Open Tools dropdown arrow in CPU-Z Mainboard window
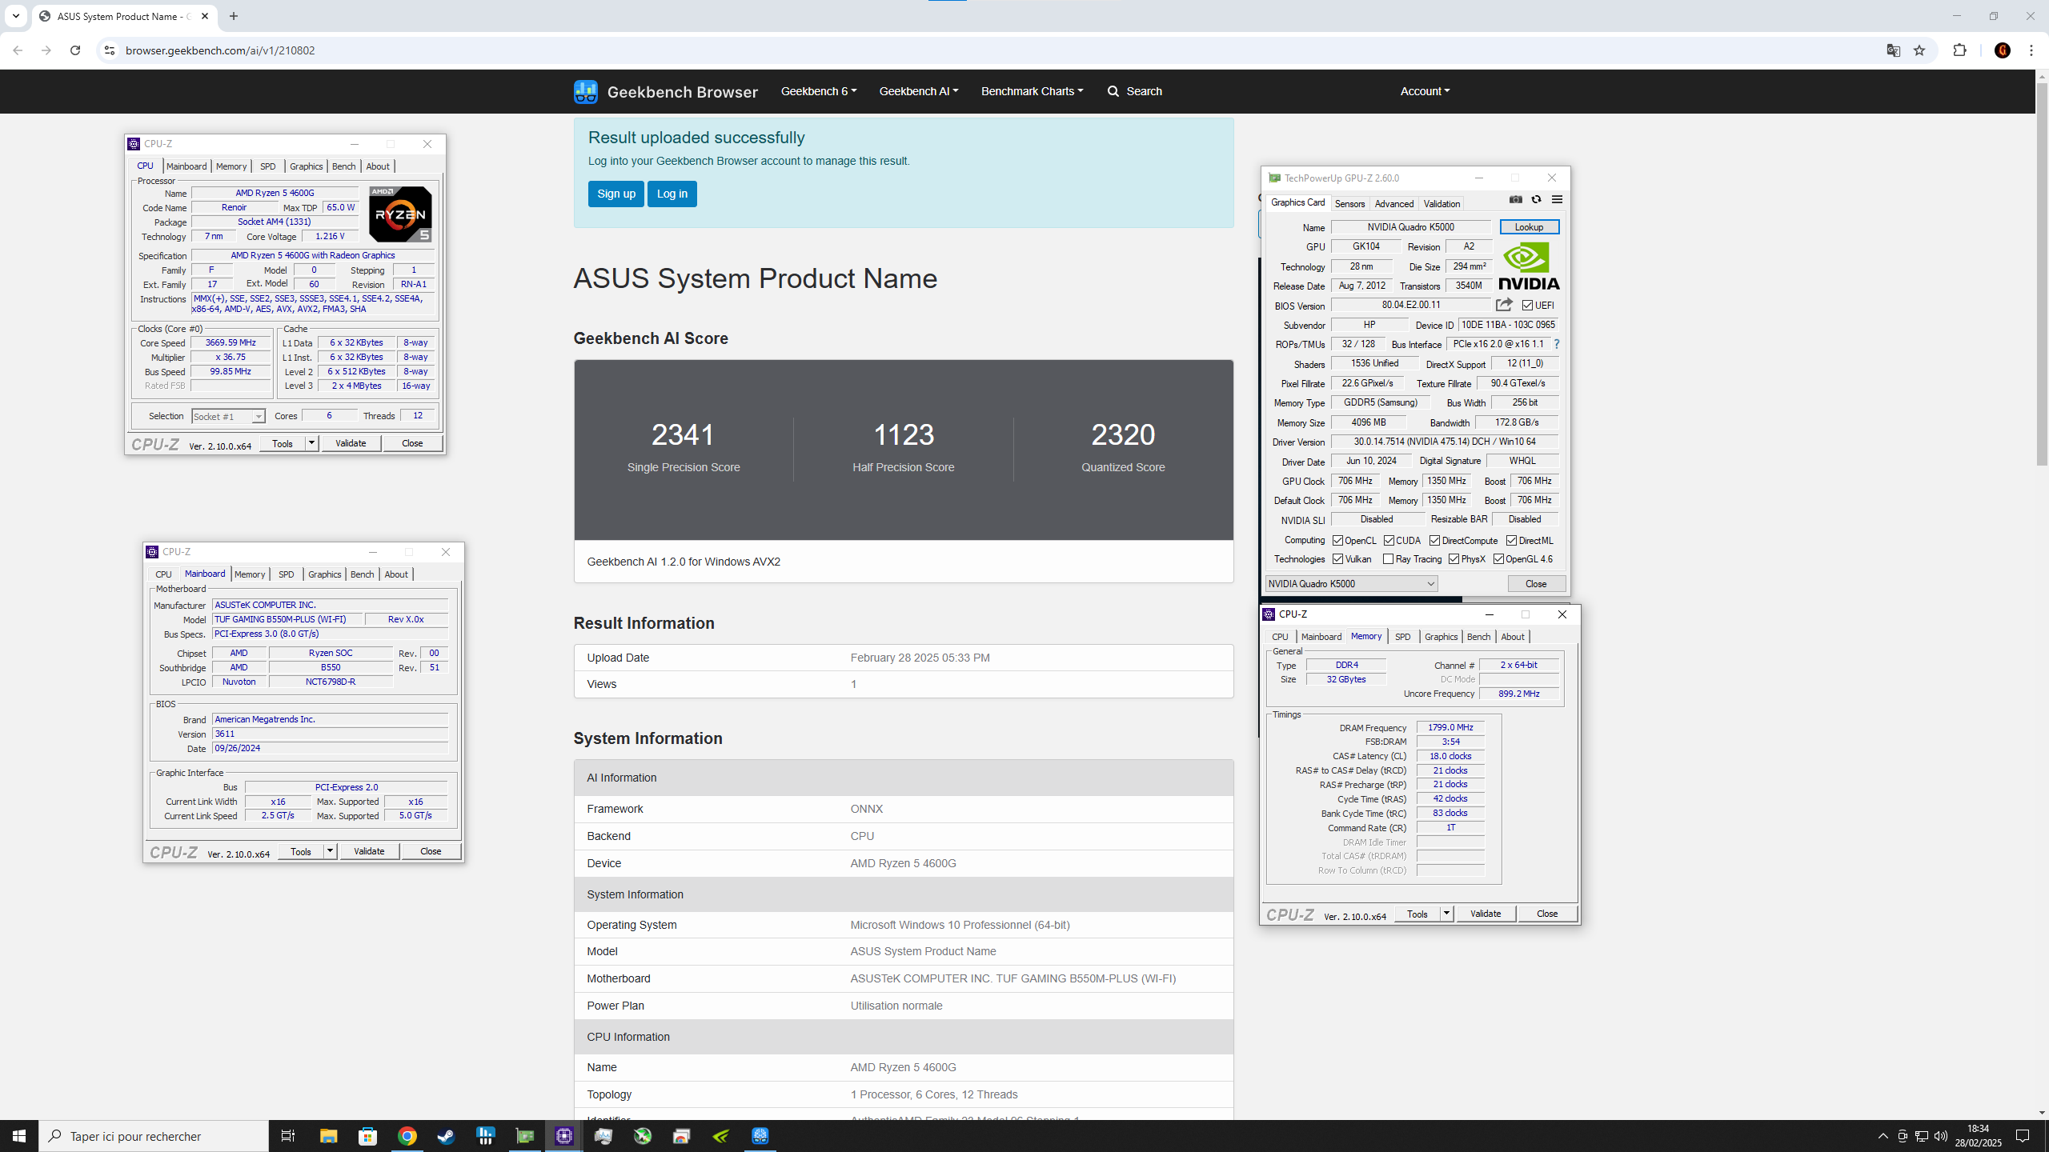 pos(330,851)
